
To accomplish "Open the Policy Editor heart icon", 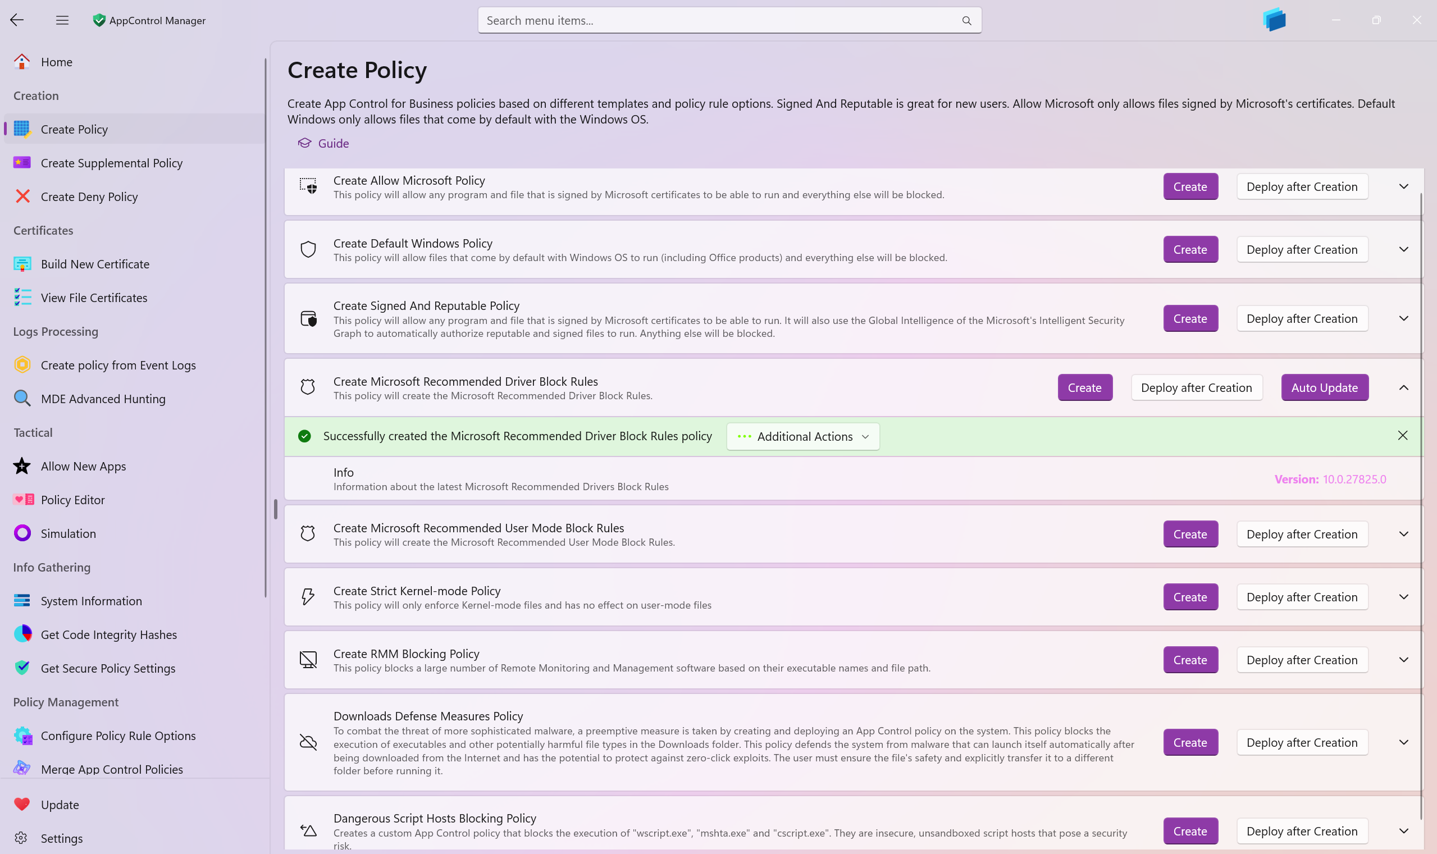I will tap(23, 500).
